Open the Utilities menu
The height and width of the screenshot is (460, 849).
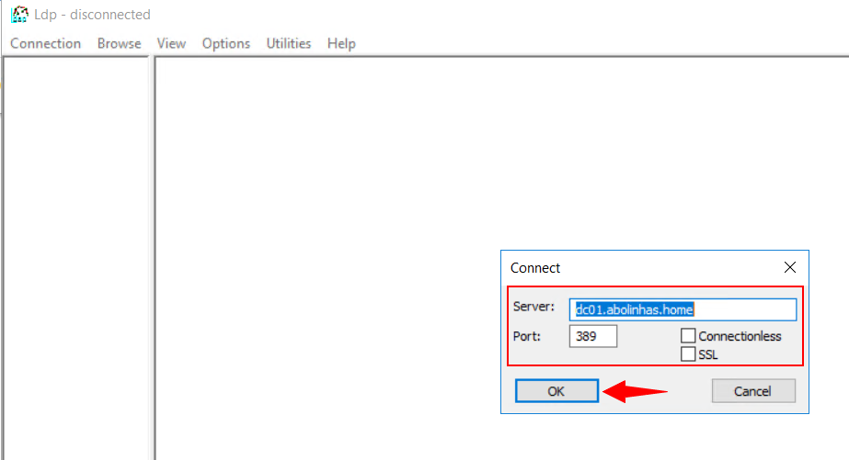click(289, 43)
